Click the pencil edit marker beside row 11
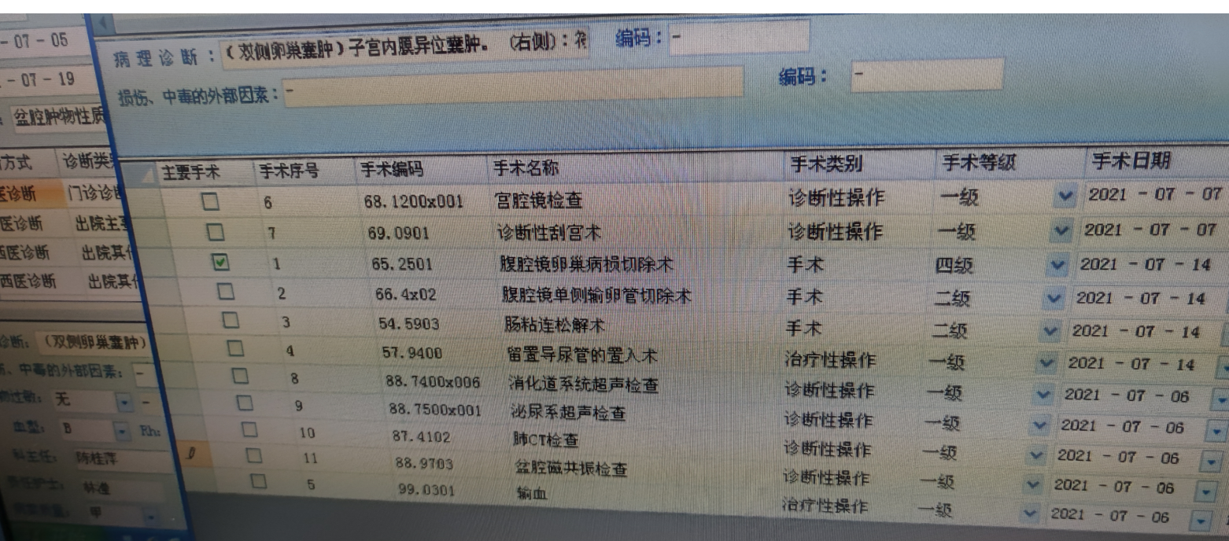The width and height of the screenshot is (1229, 541). click(190, 455)
